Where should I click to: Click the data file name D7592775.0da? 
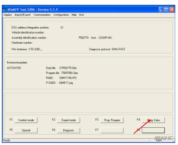coord(68,68)
